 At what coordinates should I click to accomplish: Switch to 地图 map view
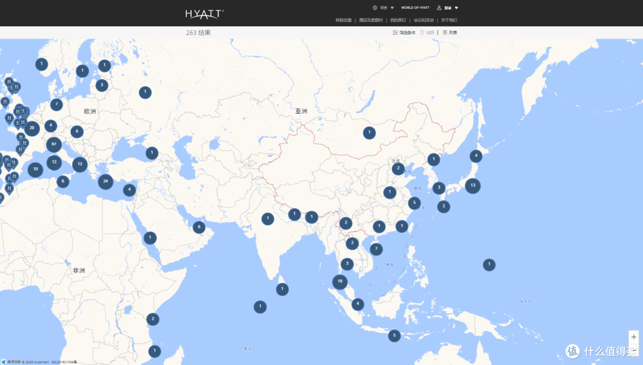427,33
